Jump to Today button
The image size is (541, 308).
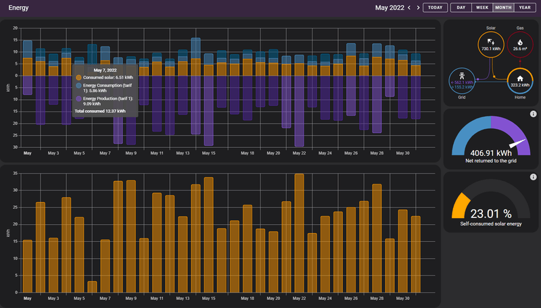[x=436, y=7]
